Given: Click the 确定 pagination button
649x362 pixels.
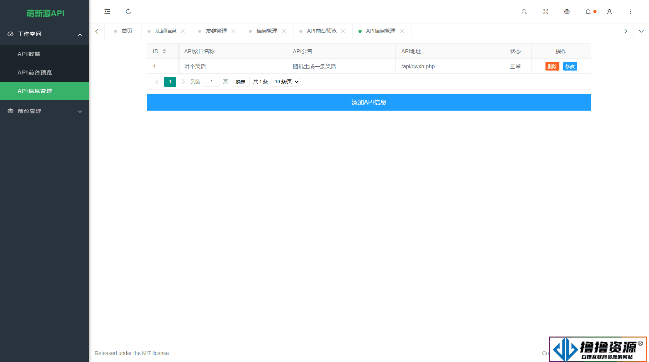Looking at the screenshot, I should [x=241, y=82].
